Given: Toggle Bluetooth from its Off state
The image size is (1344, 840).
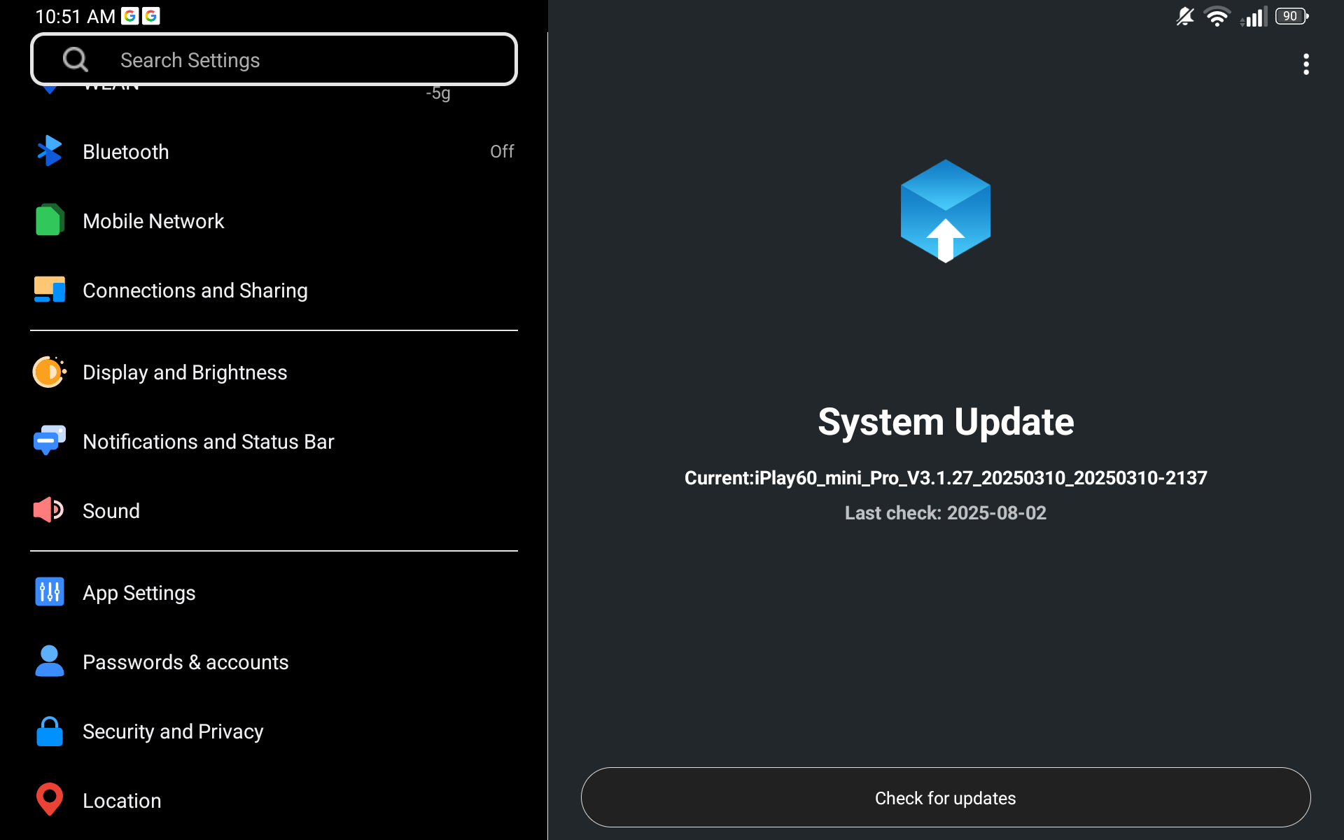Looking at the screenshot, I should [503, 151].
